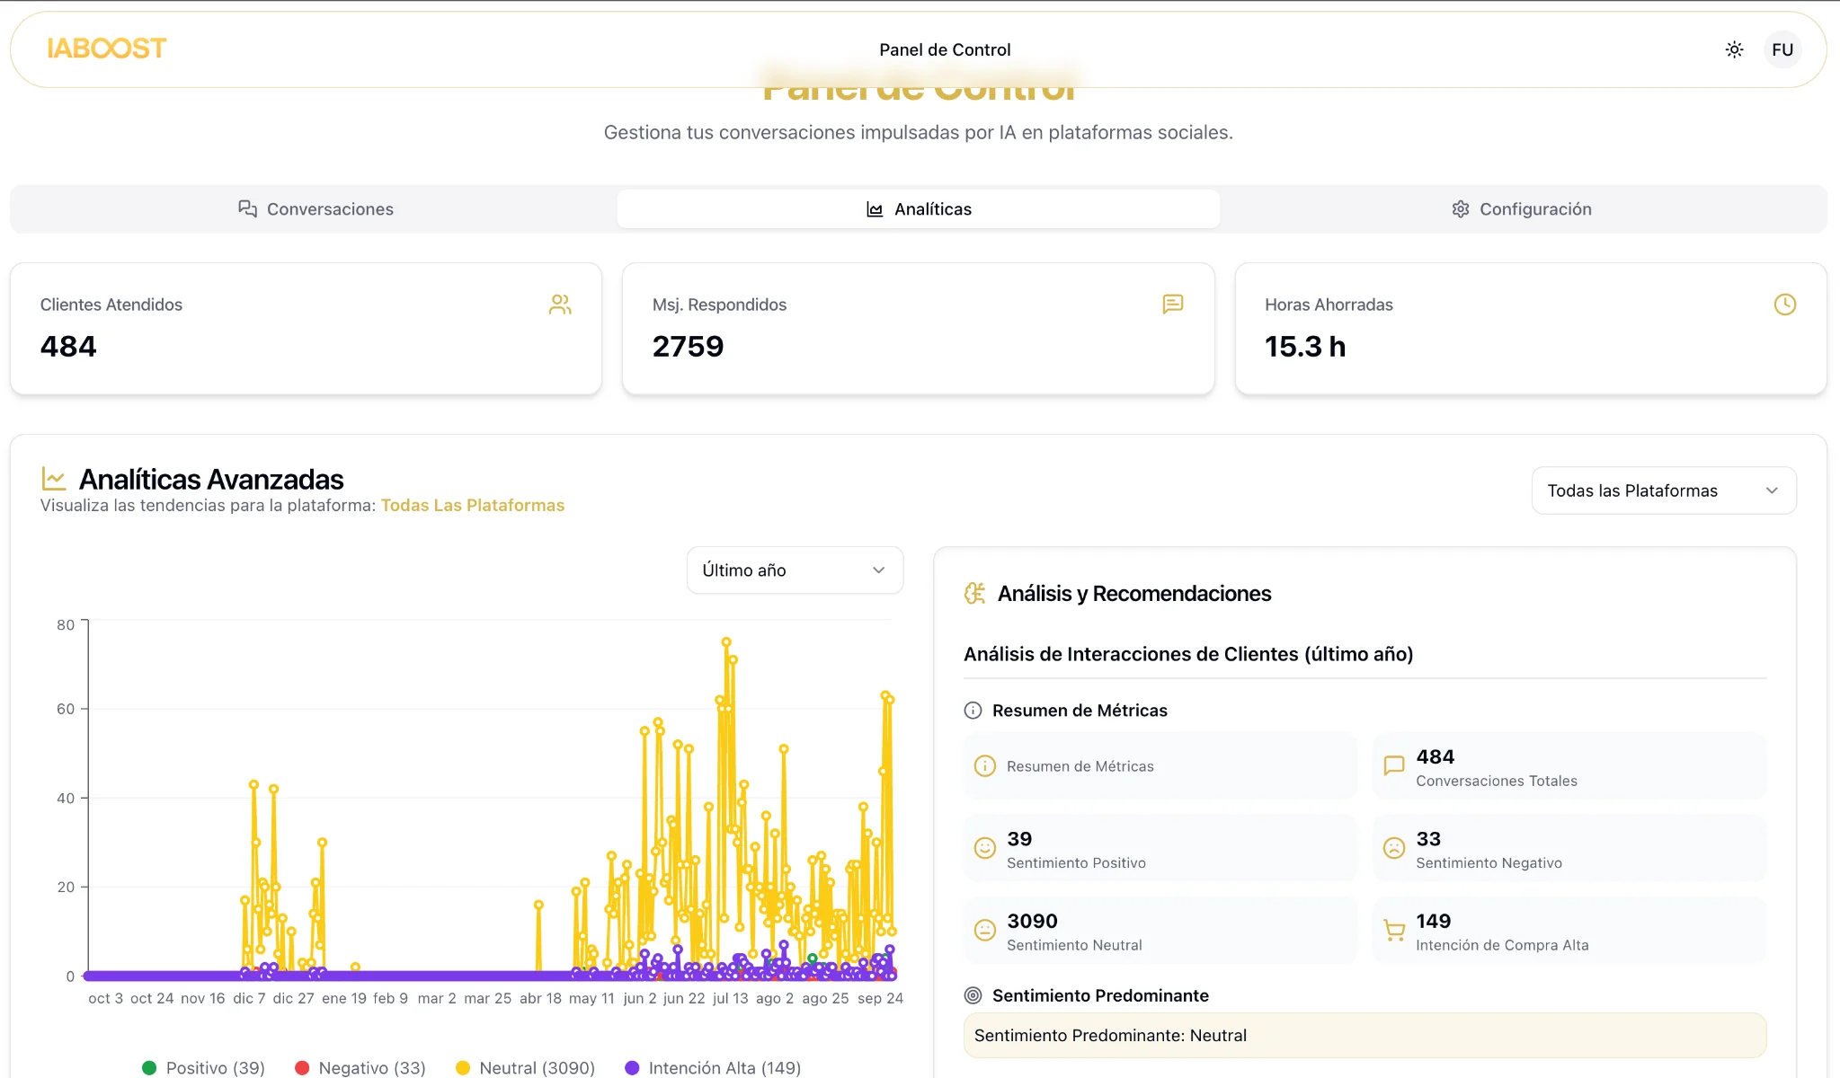Open the FU user profile avatar

pos(1781,49)
